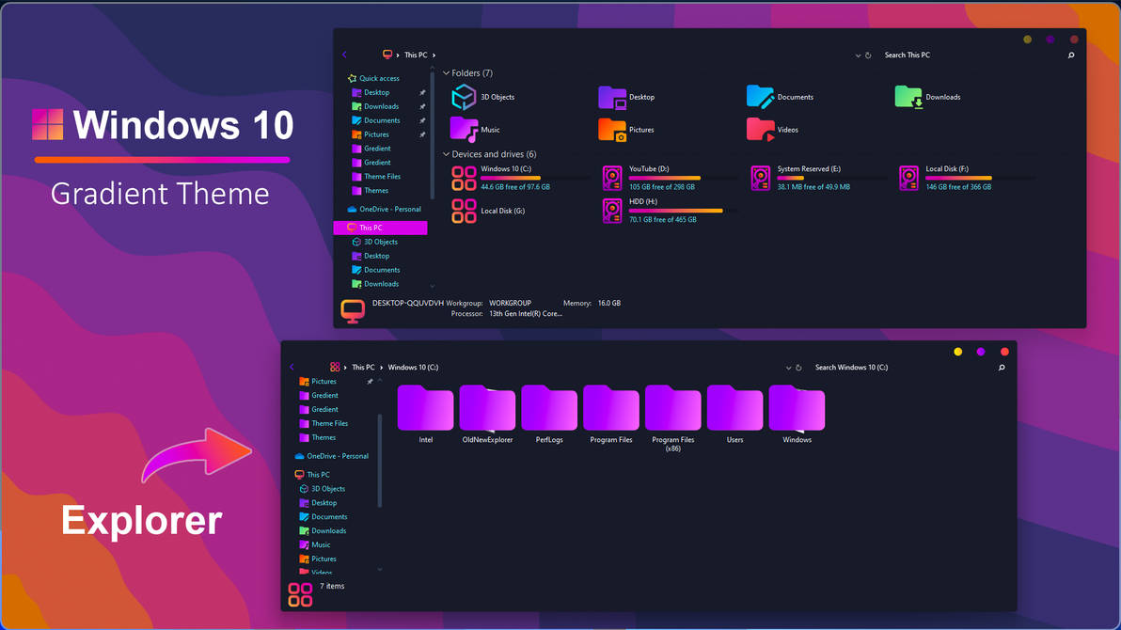Go back in the This PC window
The height and width of the screenshot is (630, 1121).
click(344, 55)
